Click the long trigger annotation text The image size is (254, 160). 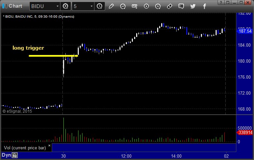(x=28, y=48)
